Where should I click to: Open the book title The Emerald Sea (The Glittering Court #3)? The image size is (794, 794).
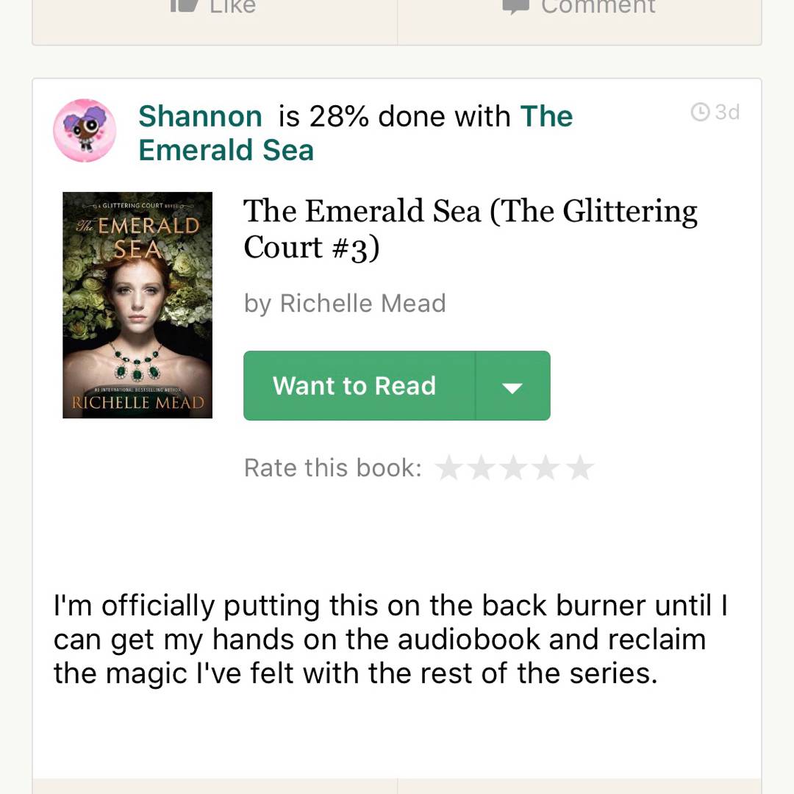(469, 229)
